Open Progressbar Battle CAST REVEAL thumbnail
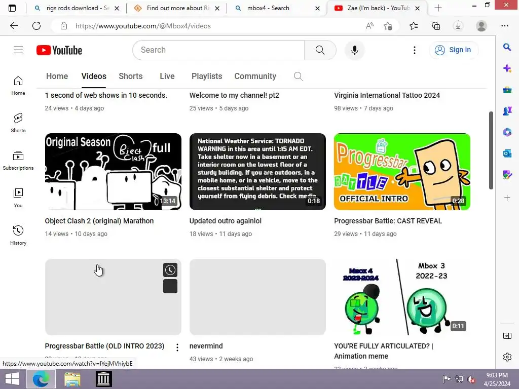 pos(402,171)
